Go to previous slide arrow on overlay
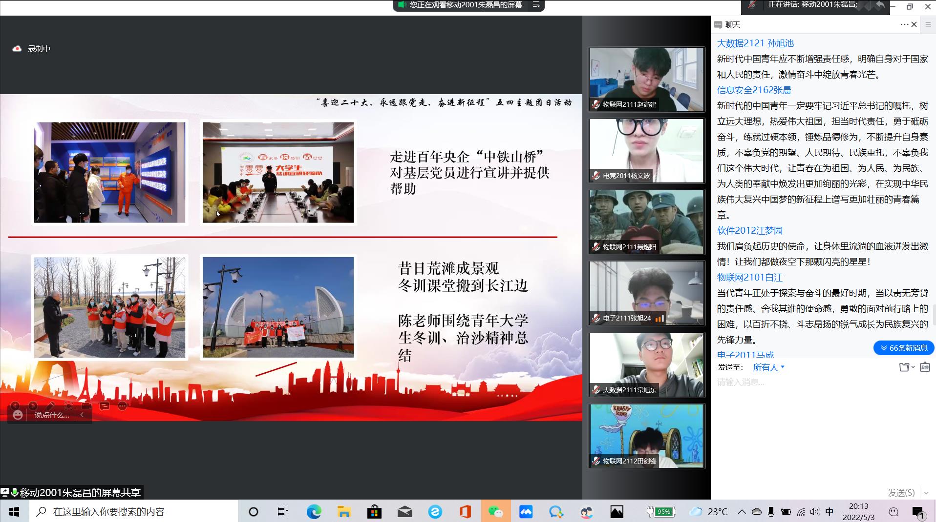 tap(15, 406)
